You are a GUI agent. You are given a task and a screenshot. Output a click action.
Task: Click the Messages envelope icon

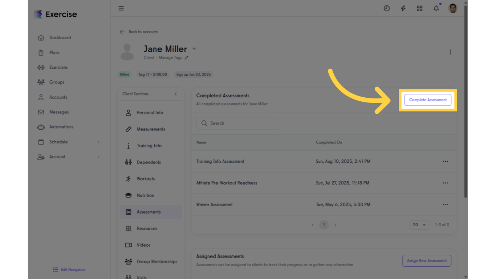coord(41,112)
